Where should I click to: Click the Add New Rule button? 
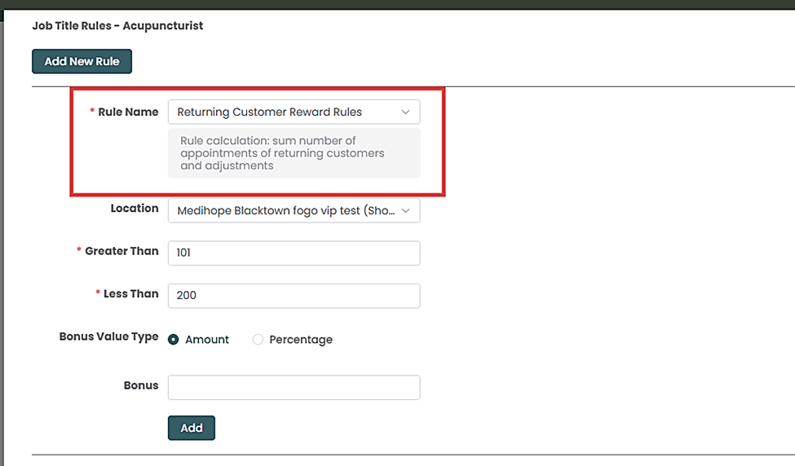point(82,61)
